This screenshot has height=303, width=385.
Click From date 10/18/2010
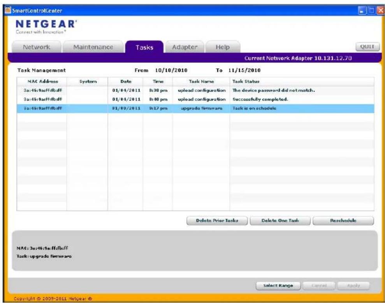coord(171,70)
